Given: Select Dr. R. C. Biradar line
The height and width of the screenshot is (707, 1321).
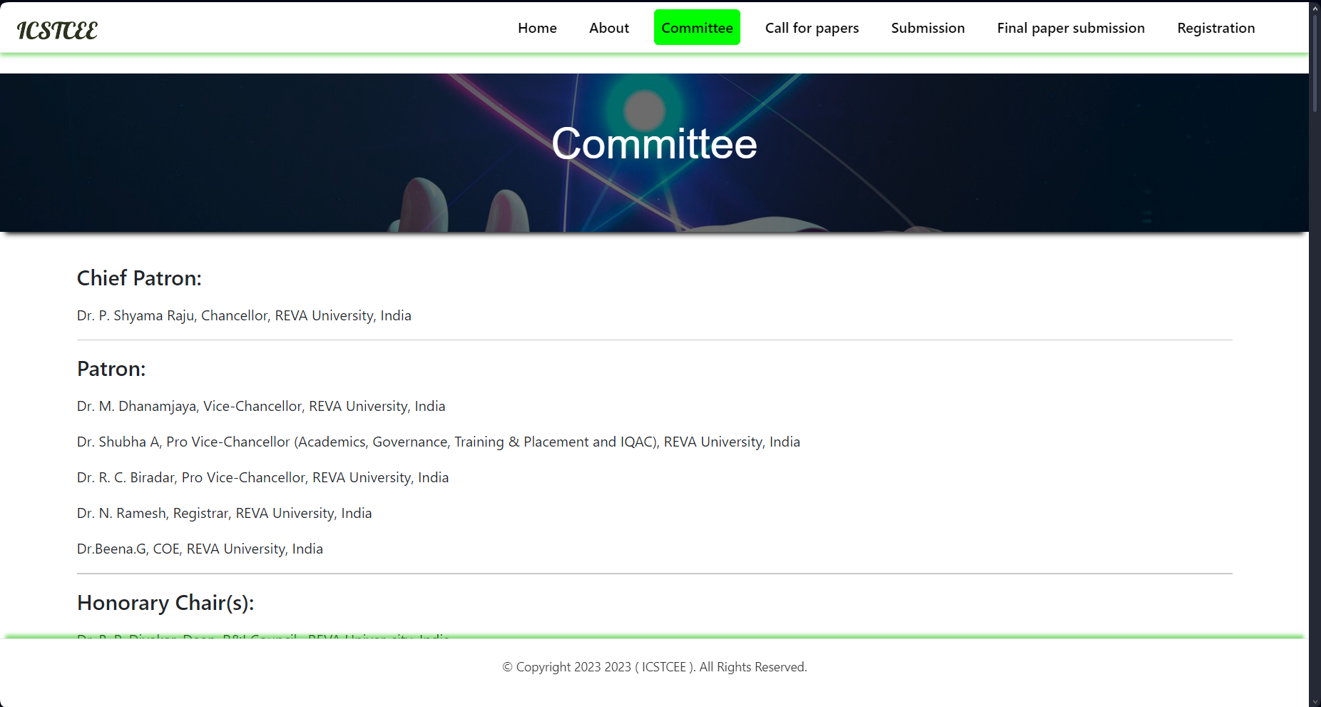Looking at the screenshot, I should (x=262, y=477).
